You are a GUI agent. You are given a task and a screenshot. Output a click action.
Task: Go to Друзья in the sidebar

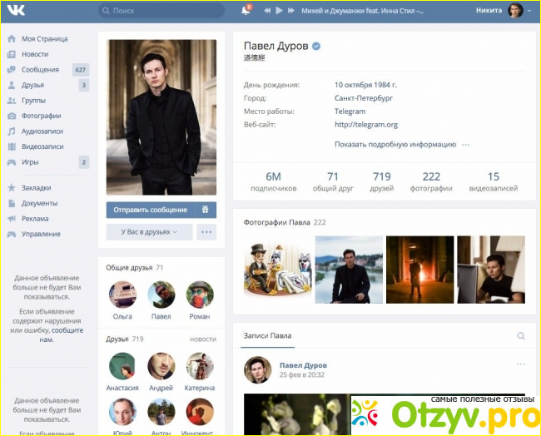click(x=33, y=85)
